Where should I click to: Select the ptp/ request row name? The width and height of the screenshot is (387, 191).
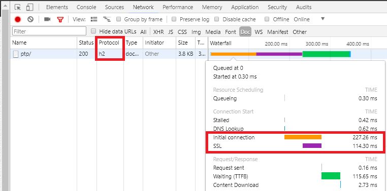(x=26, y=54)
